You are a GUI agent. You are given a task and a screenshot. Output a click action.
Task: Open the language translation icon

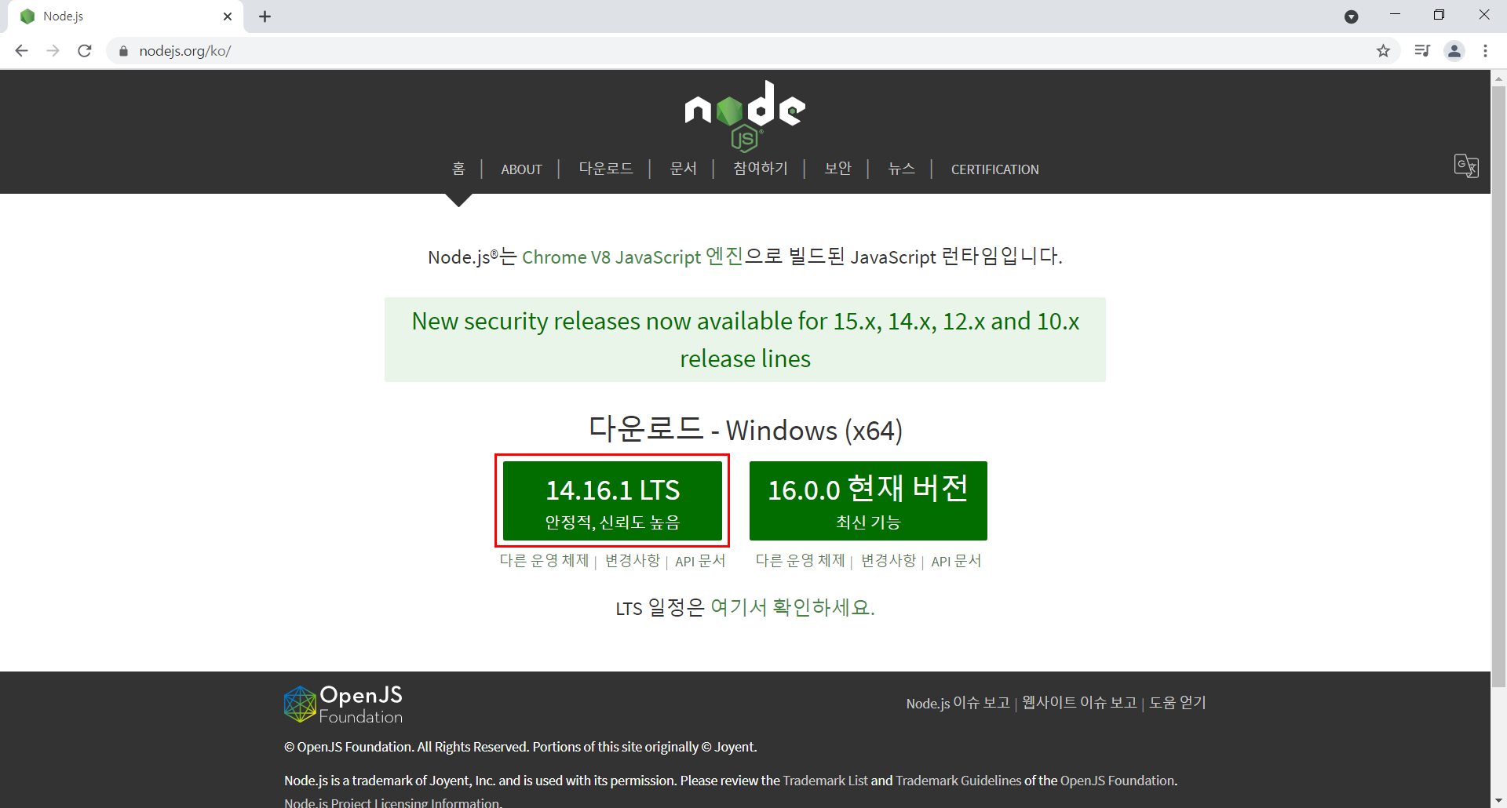click(x=1466, y=166)
